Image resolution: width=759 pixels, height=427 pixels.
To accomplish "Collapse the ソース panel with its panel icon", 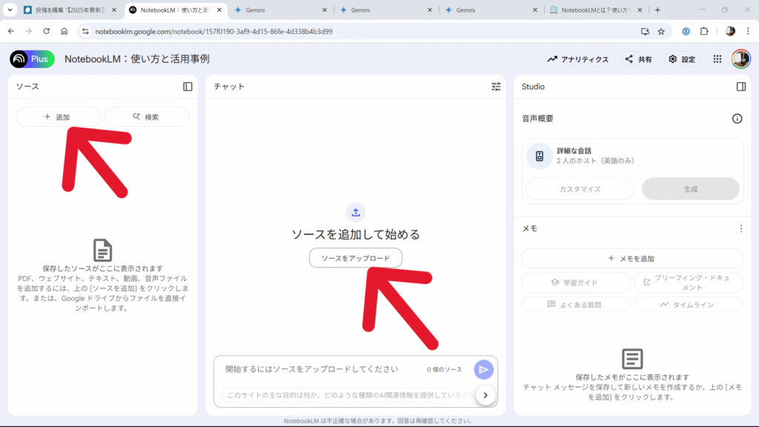I will [x=188, y=87].
